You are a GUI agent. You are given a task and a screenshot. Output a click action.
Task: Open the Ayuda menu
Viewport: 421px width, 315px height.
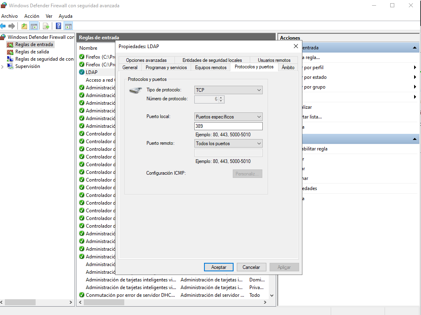tap(66, 16)
